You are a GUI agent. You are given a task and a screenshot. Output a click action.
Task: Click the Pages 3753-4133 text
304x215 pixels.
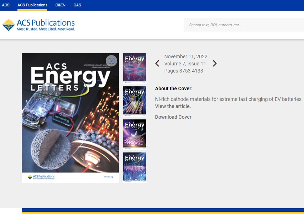[x=184, y=71]
